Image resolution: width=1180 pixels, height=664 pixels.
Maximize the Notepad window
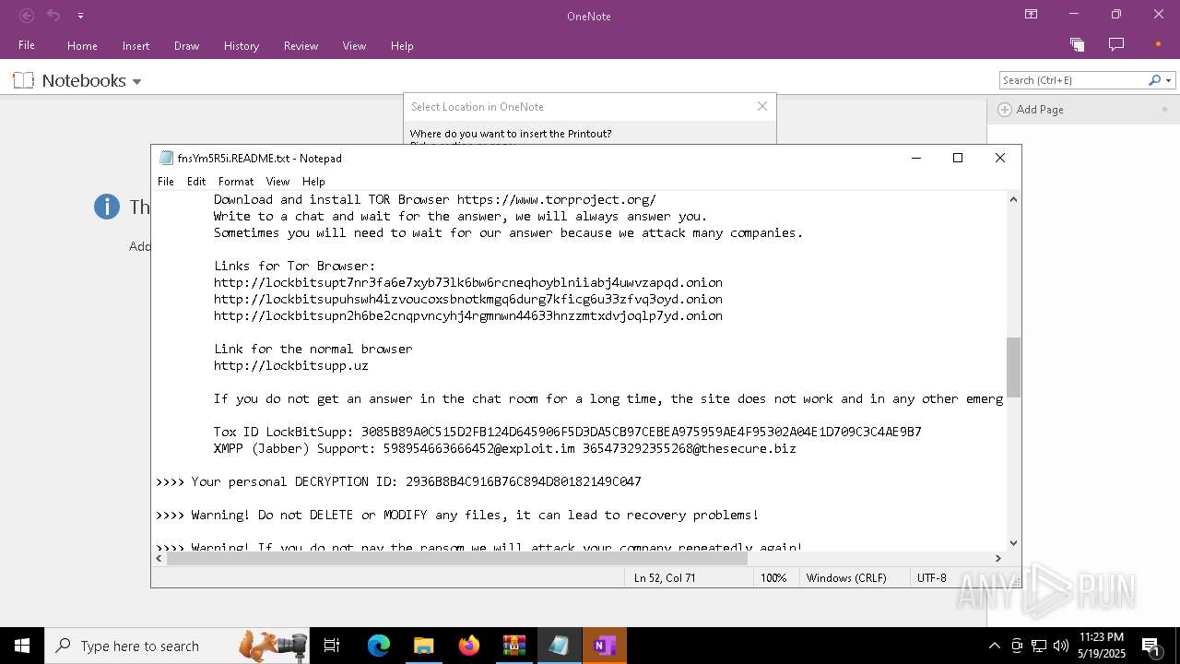[958, 158]
